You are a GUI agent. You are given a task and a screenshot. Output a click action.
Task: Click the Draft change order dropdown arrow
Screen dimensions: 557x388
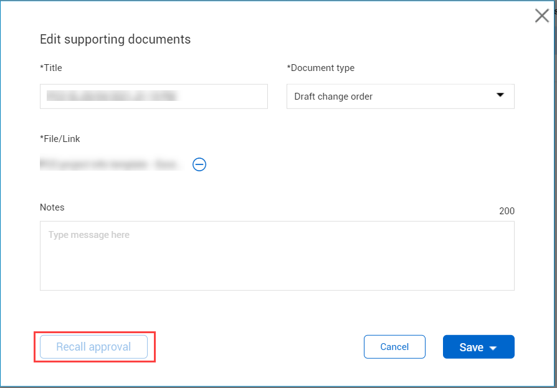click(x=500, y=95)
